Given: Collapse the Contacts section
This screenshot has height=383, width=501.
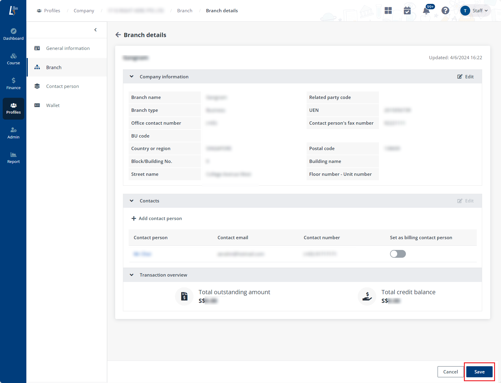Looking at the screenshot, I should (132, 201).
